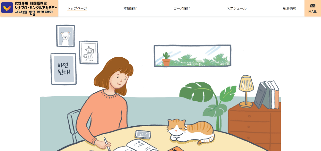This screenshot has width=321, height=151.
Task: Click the sleeping orange cat
Action: pos(191,131)
